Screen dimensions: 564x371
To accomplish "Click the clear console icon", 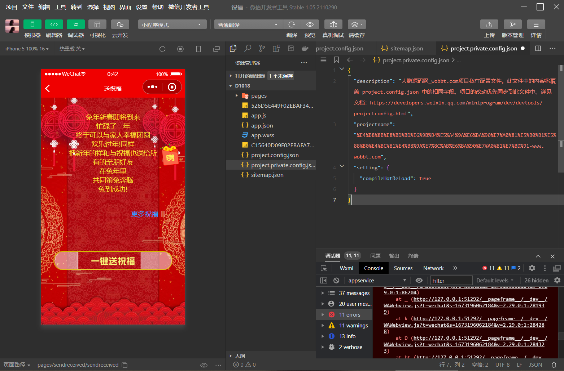I will 336,280.
